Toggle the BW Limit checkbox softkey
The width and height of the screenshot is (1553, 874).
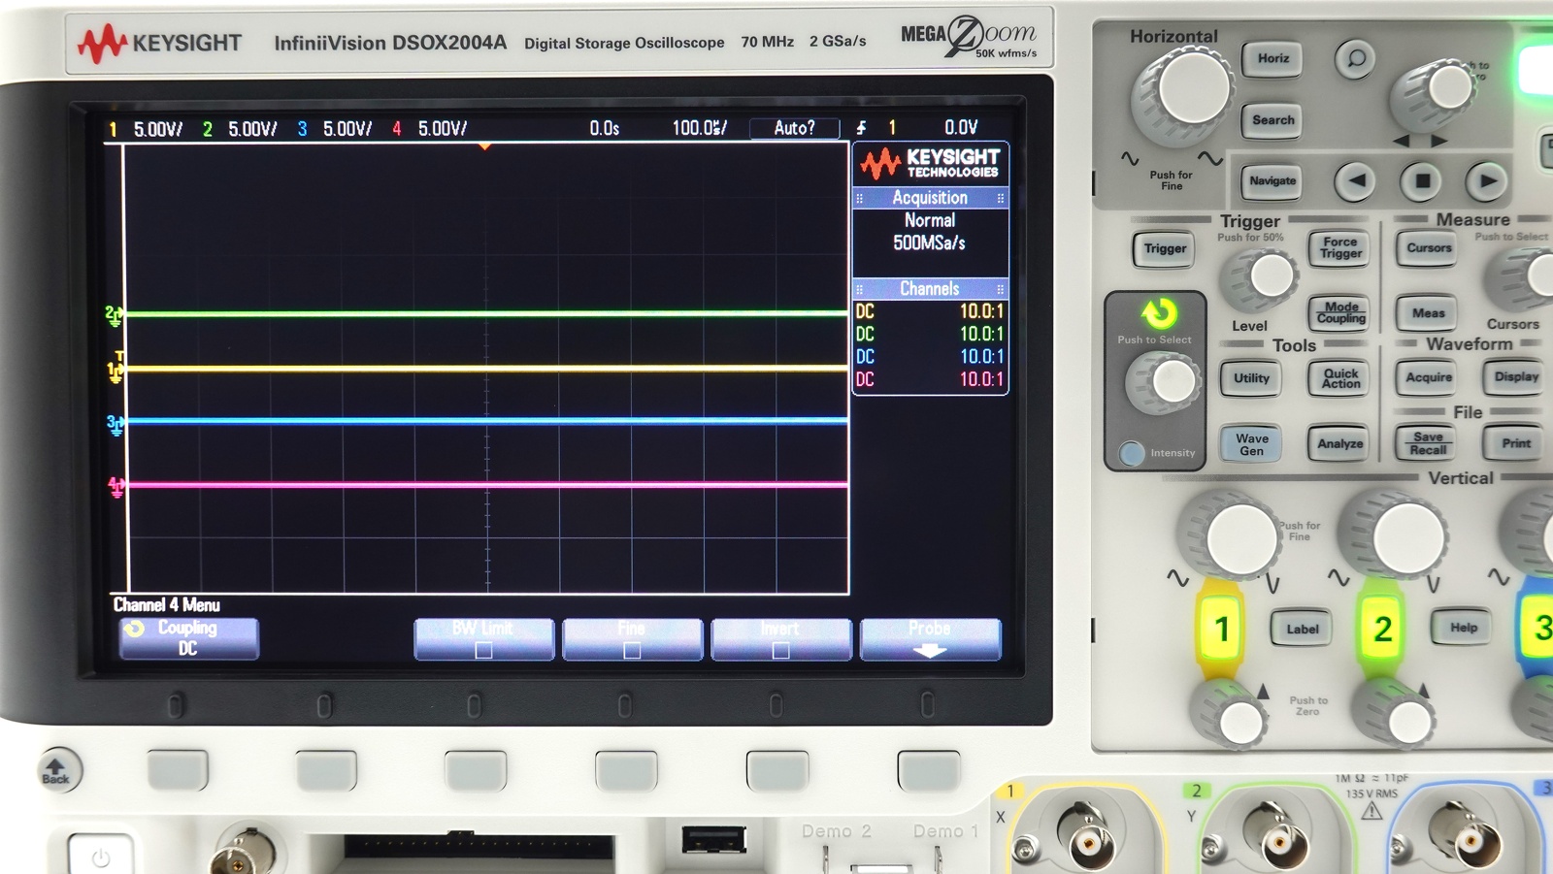(484, 639)
